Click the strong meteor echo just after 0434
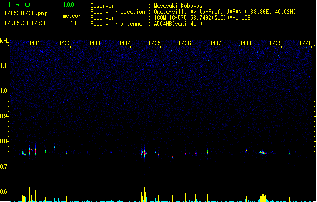The image size is (317, 202). (144, 153)
